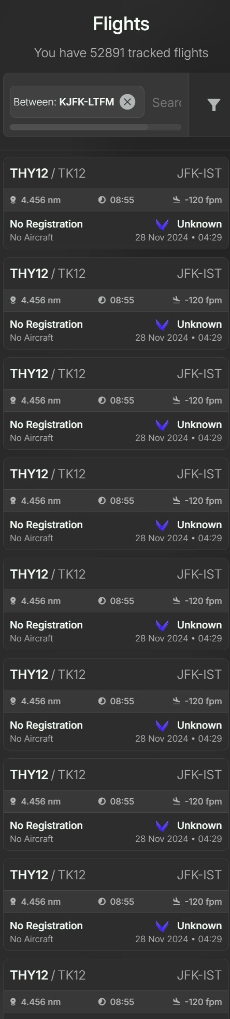
Task: Select the Between: KJFK-LTFM filter tag
Action: (x=77, y=102)
